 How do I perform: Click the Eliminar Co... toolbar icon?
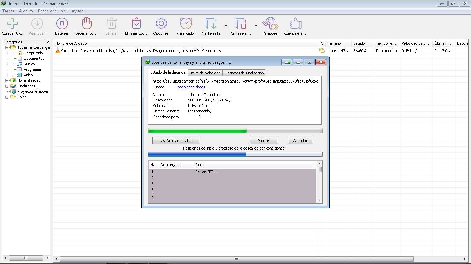click(x=136, y=23)
